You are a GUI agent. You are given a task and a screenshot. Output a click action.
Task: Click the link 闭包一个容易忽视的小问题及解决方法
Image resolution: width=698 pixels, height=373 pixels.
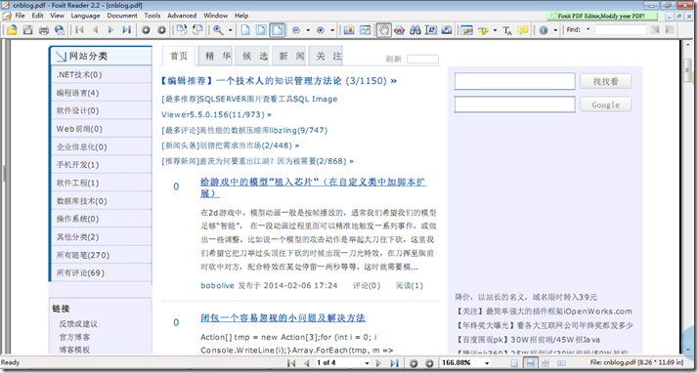(x=283, y=318)
